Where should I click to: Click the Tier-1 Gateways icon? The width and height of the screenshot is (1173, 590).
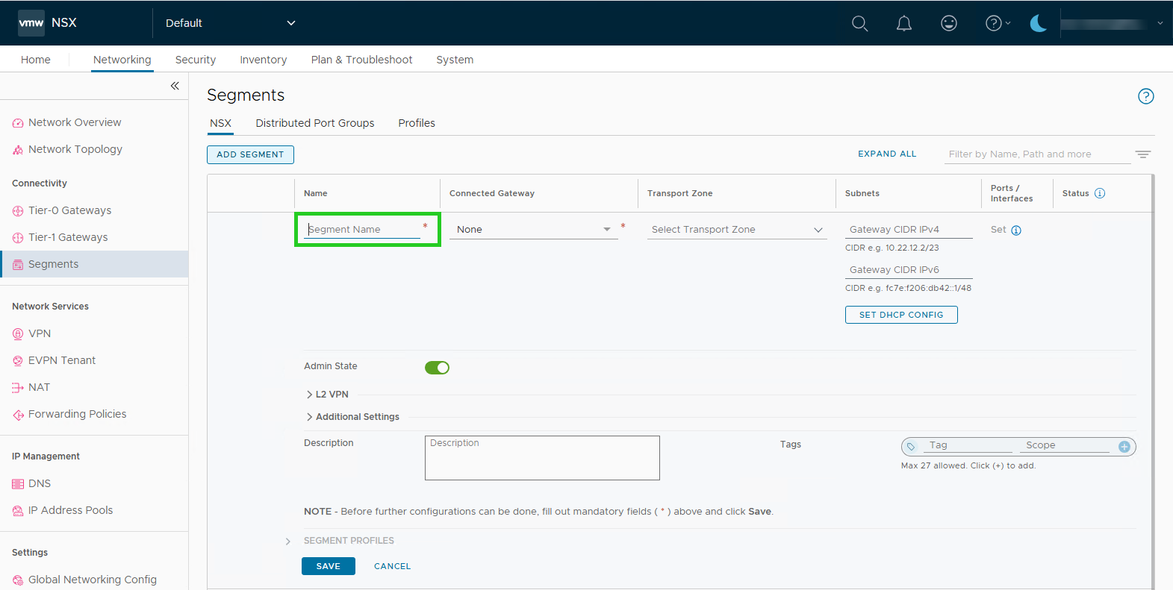(18, 238)
